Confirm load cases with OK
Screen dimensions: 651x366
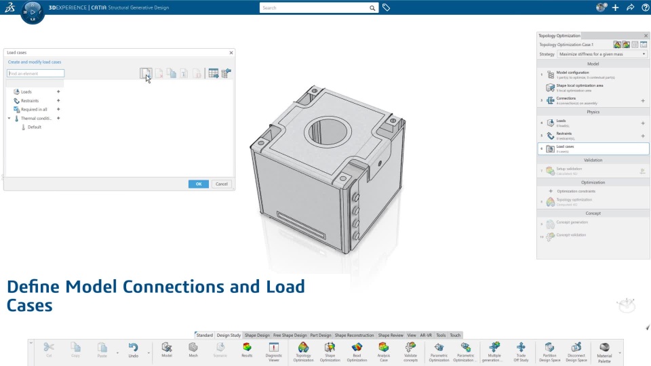(x=199, y=184)
